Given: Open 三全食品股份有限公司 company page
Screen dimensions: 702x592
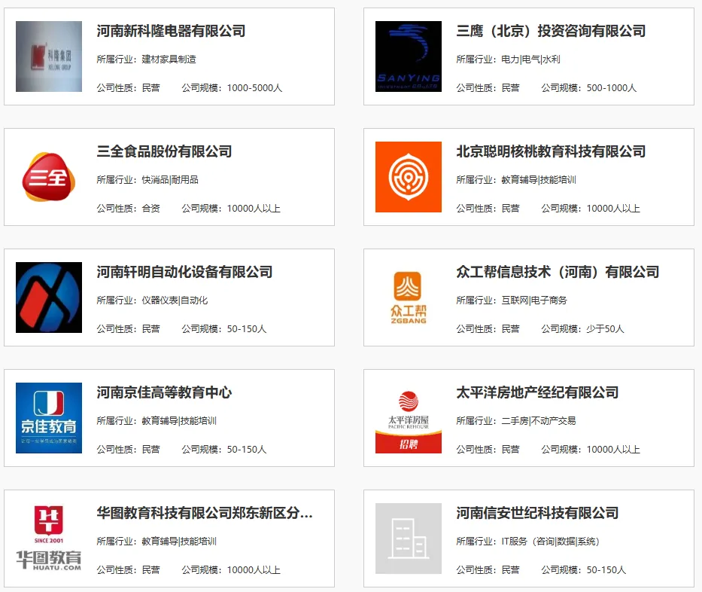Looking at the screenshot, I should pos(164,151).
